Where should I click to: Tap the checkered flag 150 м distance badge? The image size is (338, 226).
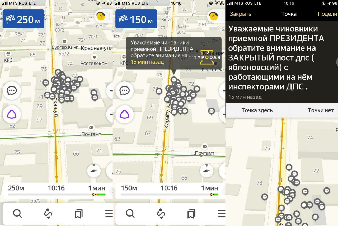click(136, 19)
